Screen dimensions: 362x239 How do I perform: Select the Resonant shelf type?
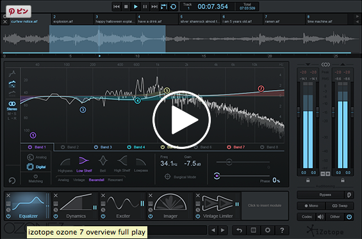coord(115,180)
